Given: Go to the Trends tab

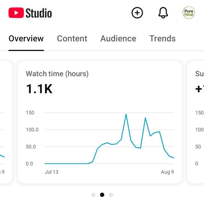Looking at the screenshot, I should click(x=163, y=39).
